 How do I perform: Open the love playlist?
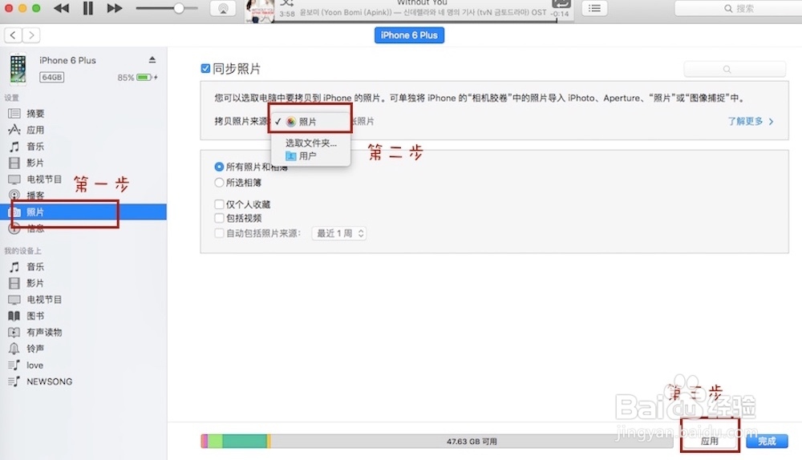34,365
